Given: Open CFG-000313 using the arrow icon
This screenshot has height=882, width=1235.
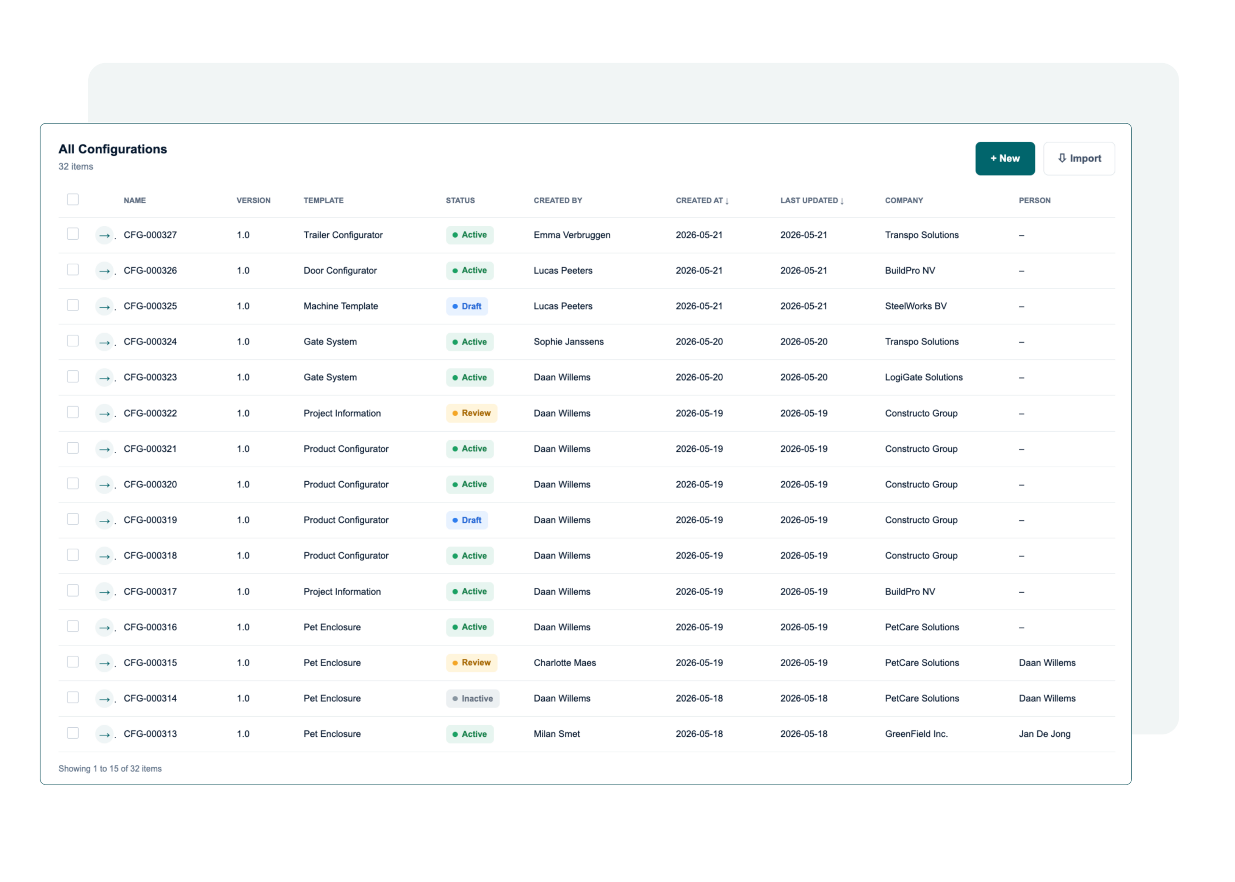Looking at the screenshot, I should coord(104,734).
